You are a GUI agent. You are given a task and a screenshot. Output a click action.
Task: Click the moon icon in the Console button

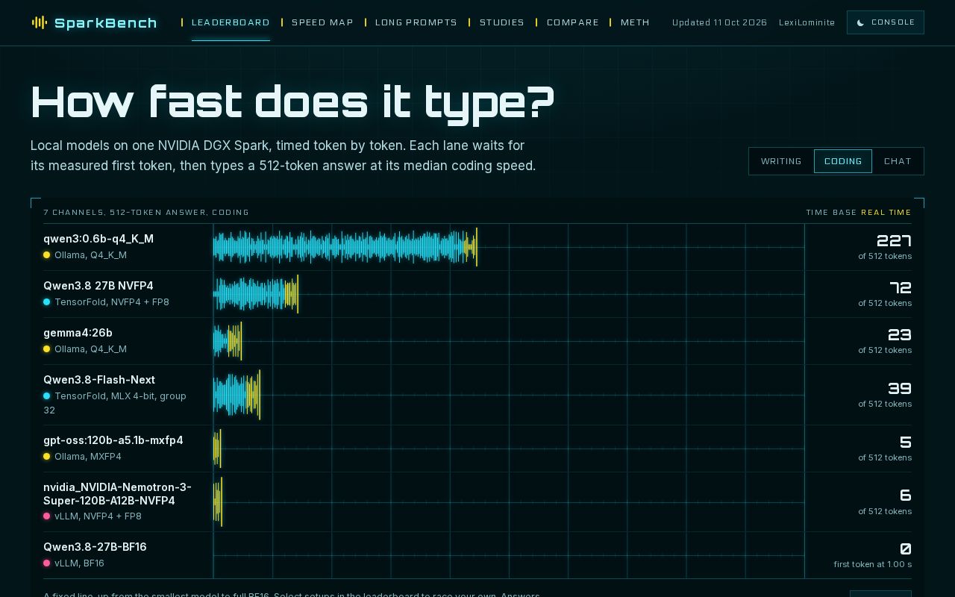click(x=860, y=22)
